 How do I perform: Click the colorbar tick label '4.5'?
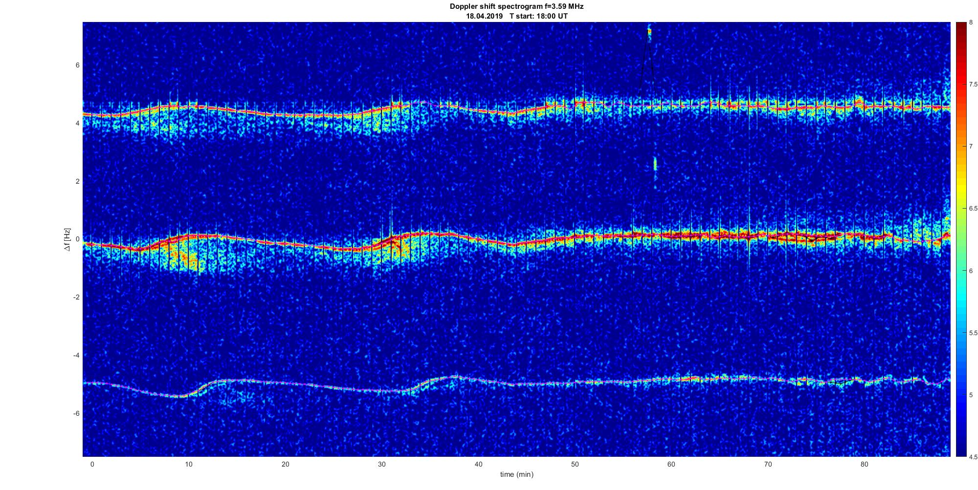click(974, 457)
